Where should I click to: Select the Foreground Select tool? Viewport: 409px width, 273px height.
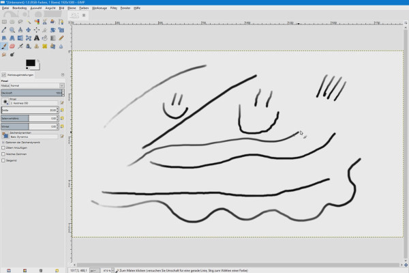(x=52, y=22)
